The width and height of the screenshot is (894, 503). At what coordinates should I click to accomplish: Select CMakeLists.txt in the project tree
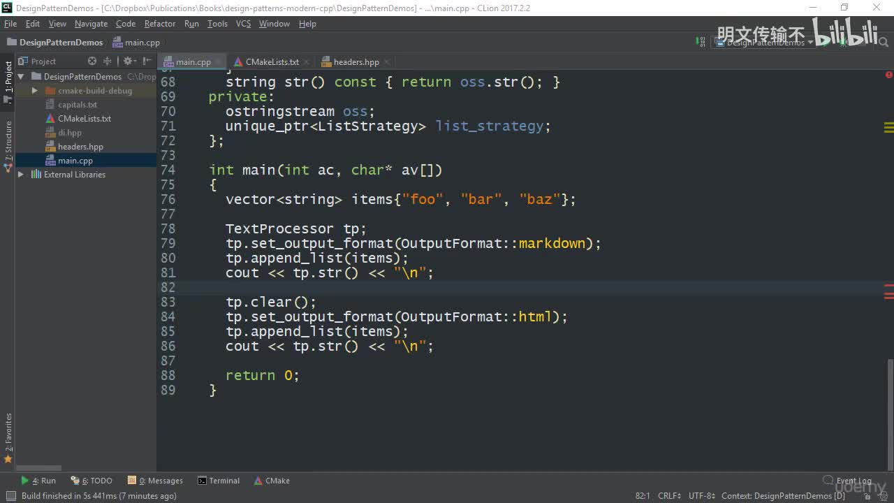85,119
